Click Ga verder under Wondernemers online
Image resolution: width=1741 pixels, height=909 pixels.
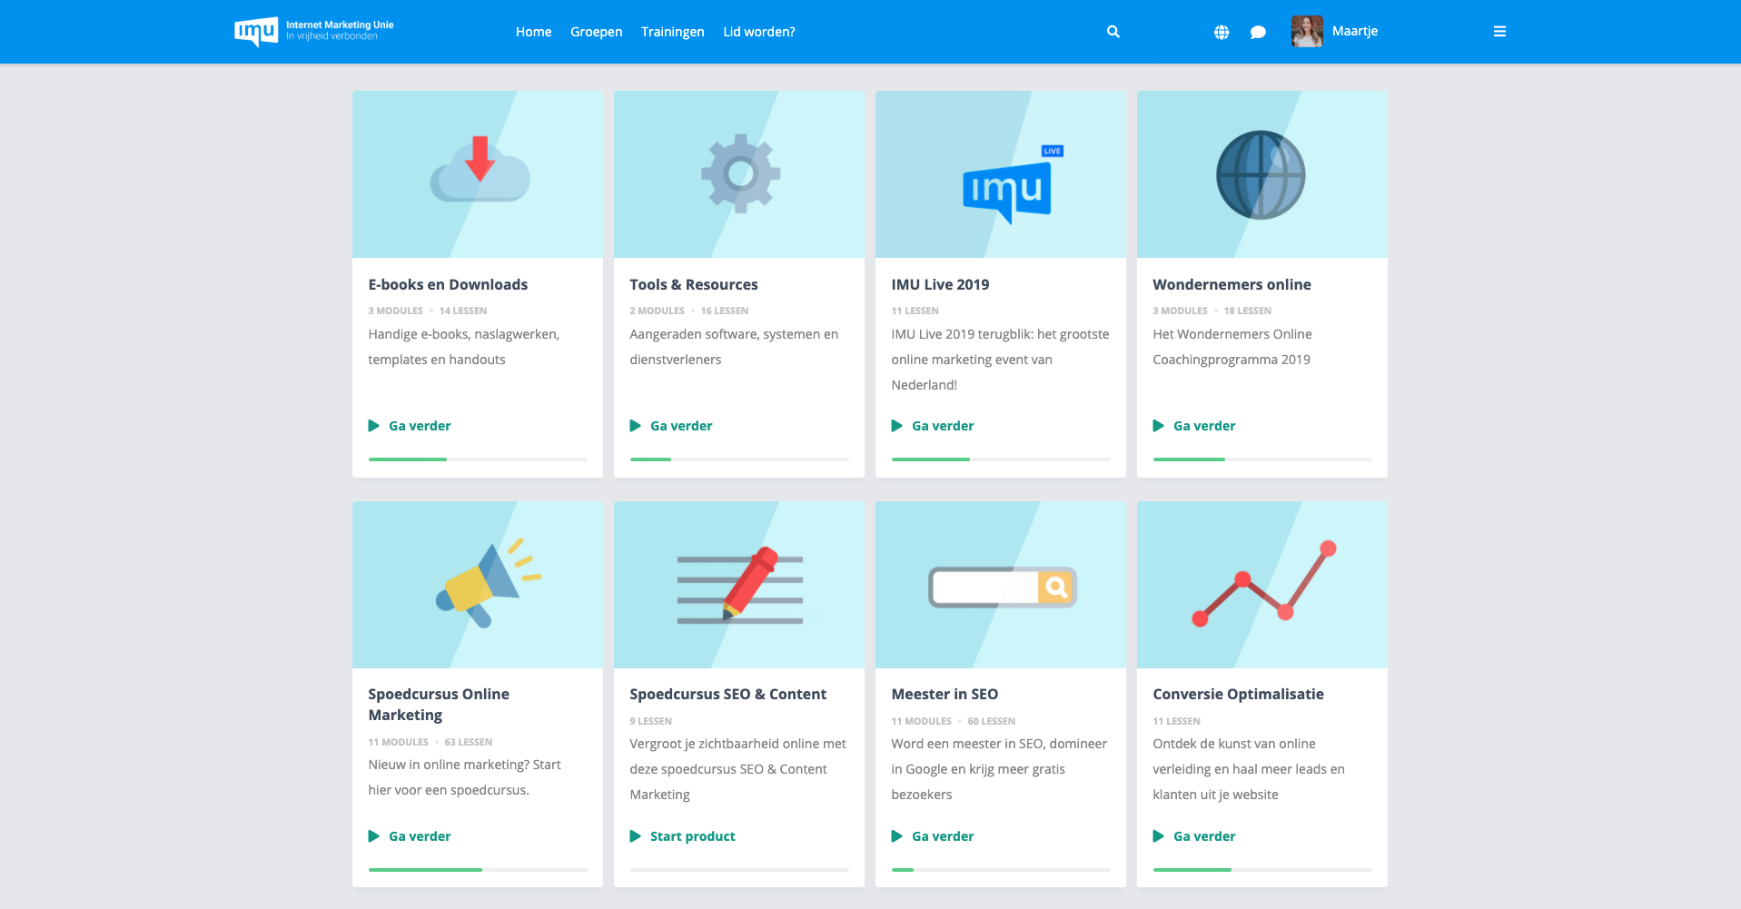tap(1204, 426)
